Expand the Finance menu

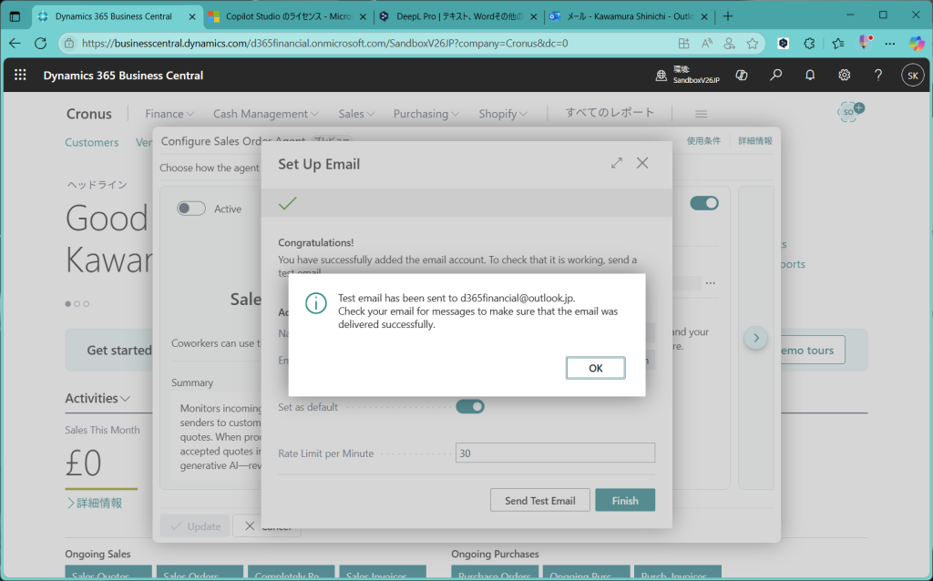(169, 114)
